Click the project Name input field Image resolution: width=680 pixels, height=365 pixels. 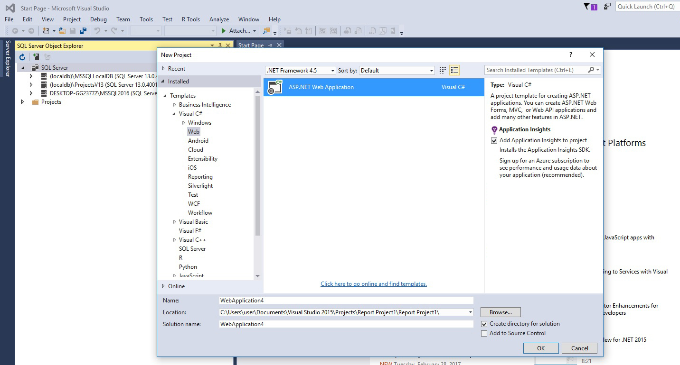(x=346, y=301)
